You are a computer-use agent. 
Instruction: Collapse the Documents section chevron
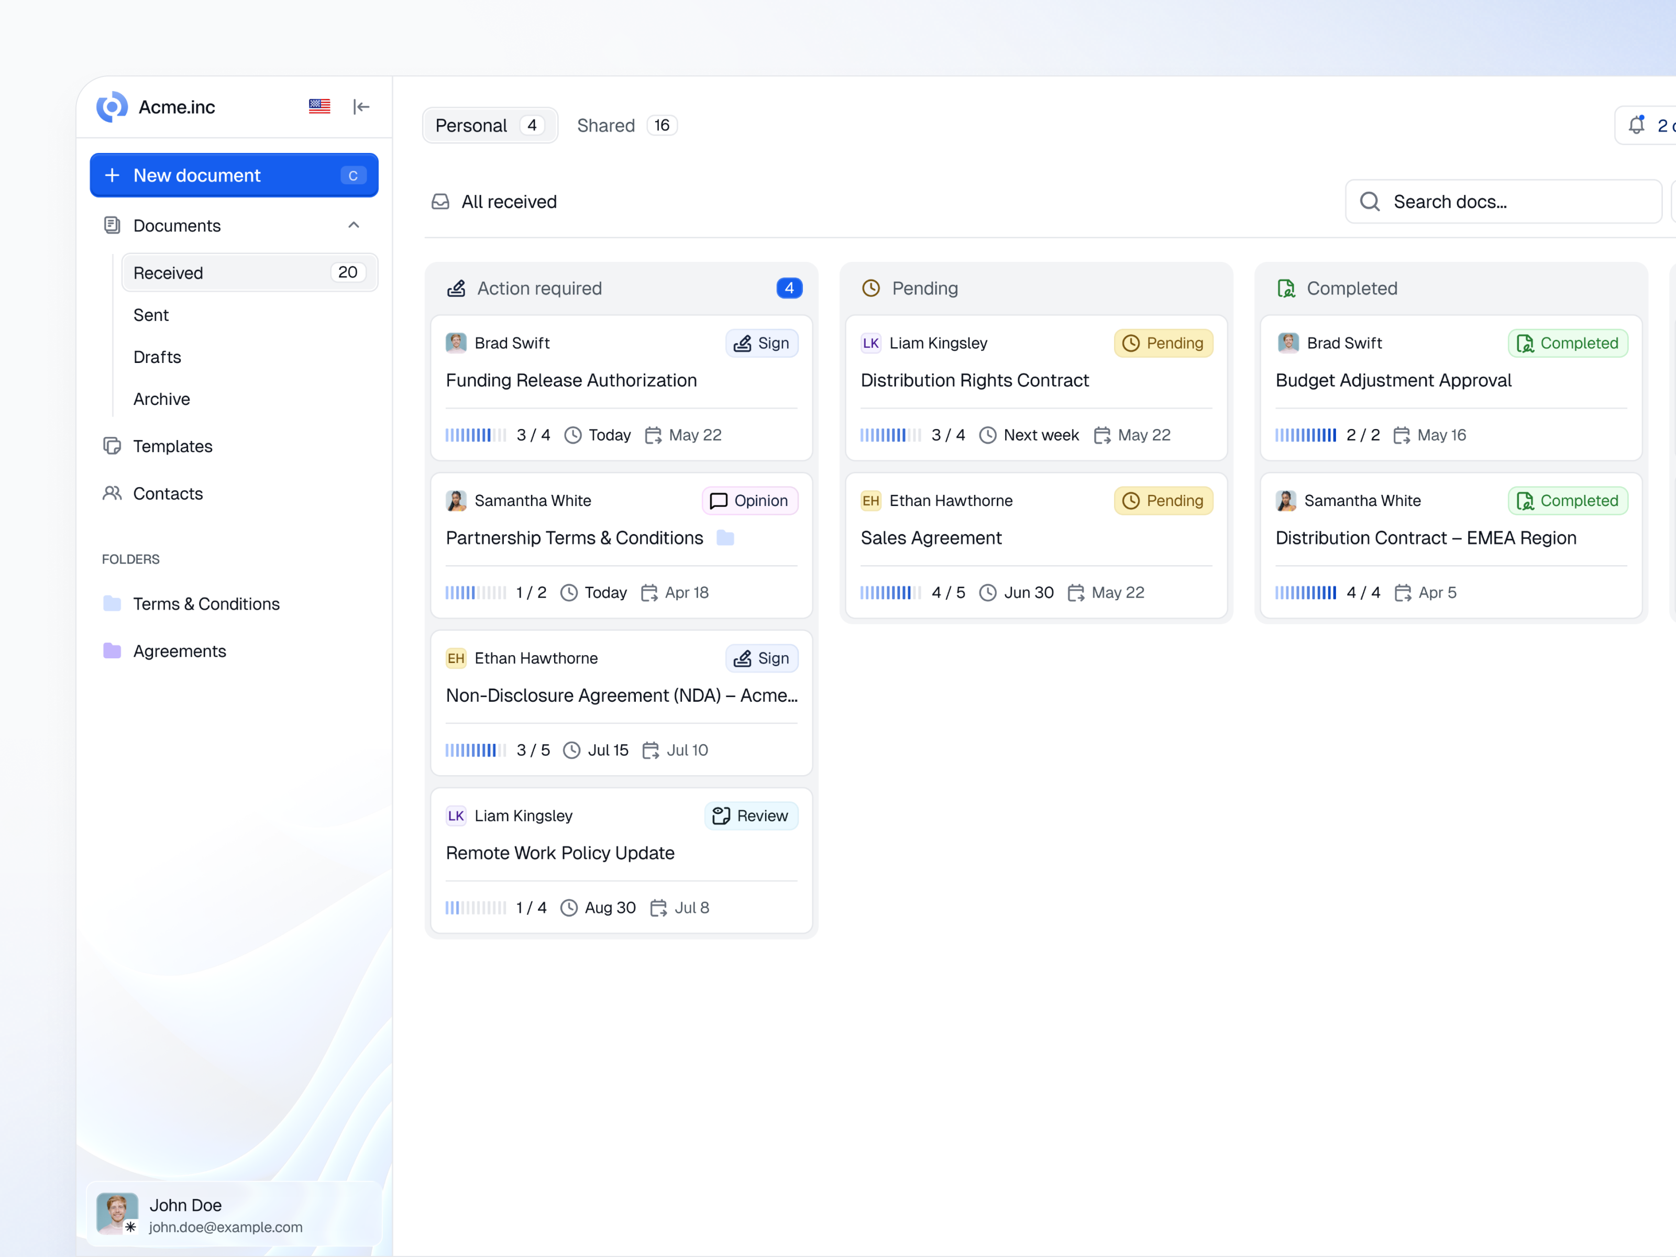(x=352, y=225)
